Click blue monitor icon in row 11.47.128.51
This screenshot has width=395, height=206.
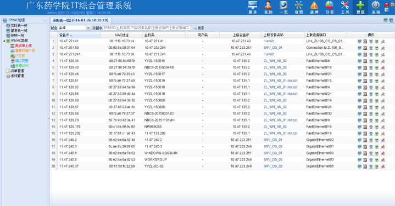pos(359,81)
